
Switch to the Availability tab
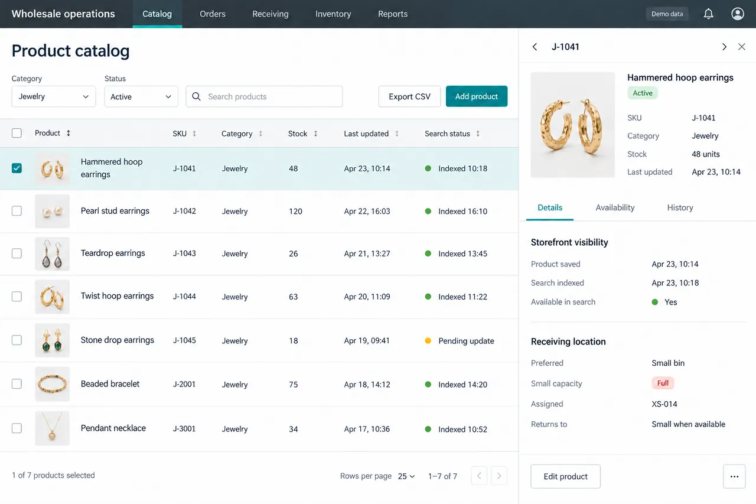615,207
